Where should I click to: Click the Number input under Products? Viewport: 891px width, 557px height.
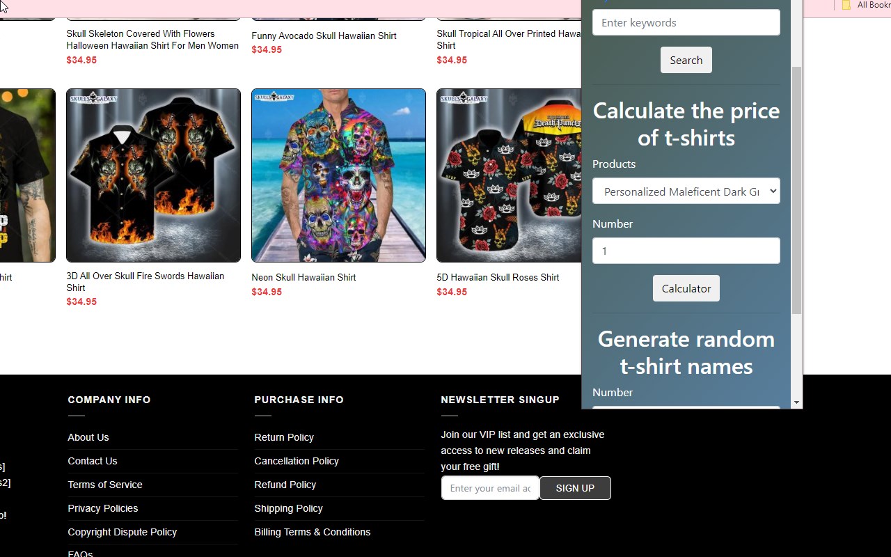[686, 251]
